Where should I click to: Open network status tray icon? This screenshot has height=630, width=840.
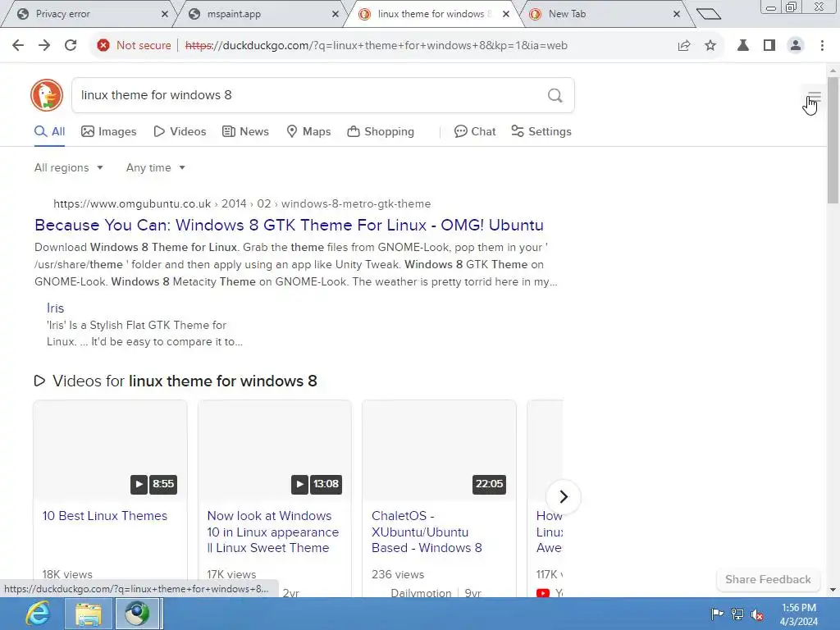(737, 614)
